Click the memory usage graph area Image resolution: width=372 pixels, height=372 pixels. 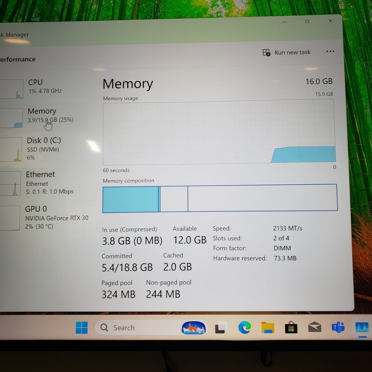[219, 133]
